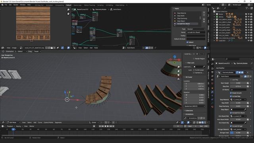Click the camera view gizmo icon in viewport

(178, 75)
